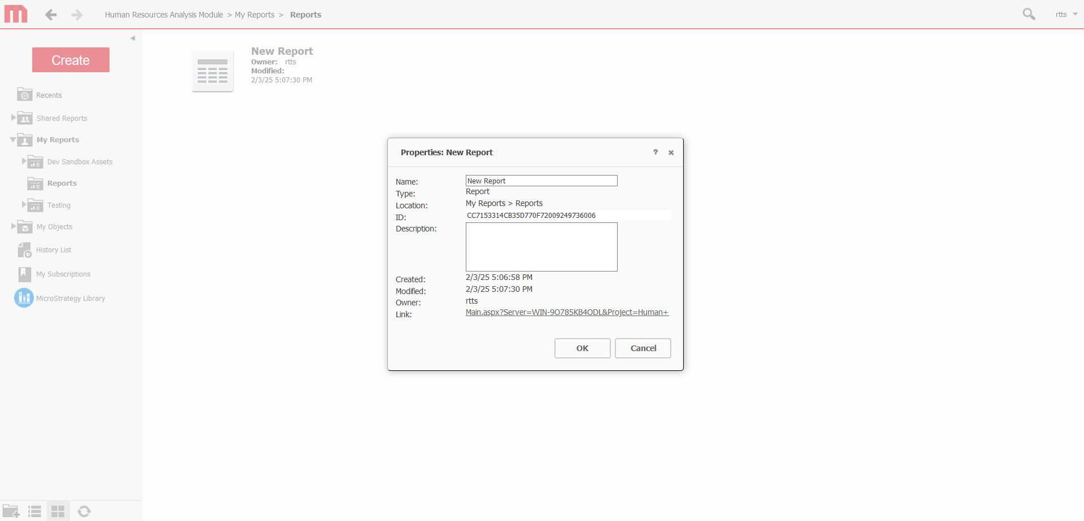Open Human Resources Analysis Module breadcrumb
The image size is (1084, 521).
pos(164,15)
